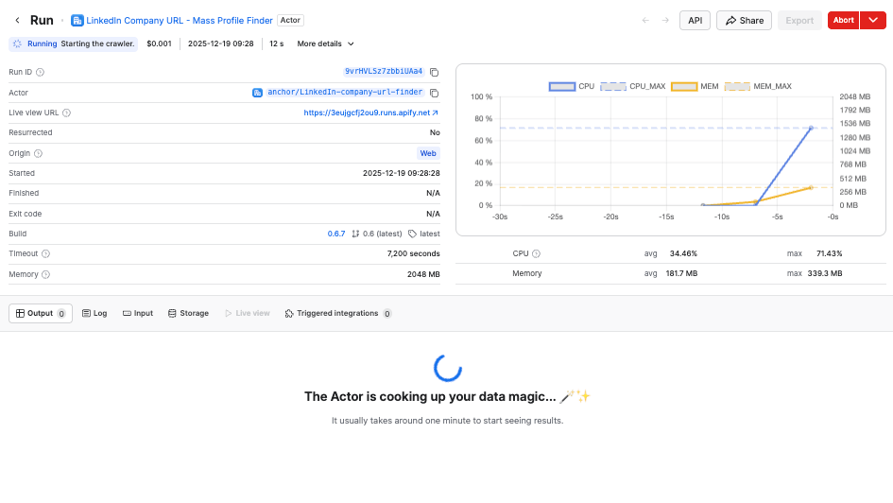
Task: Open build version 0.6.7 link
Action: point(336,234)
